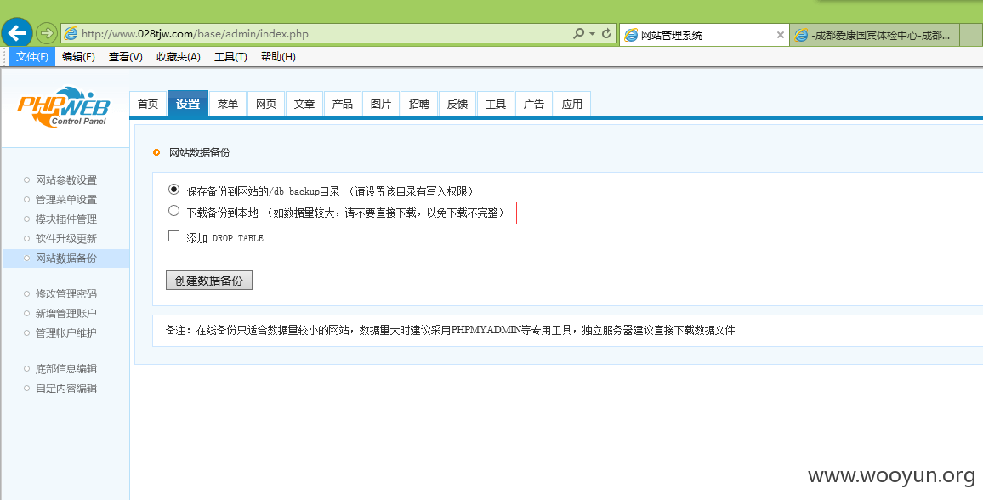Open the 招聘 navigation tab
This screenshot has width=983, height=500.
tap(418, 104)
